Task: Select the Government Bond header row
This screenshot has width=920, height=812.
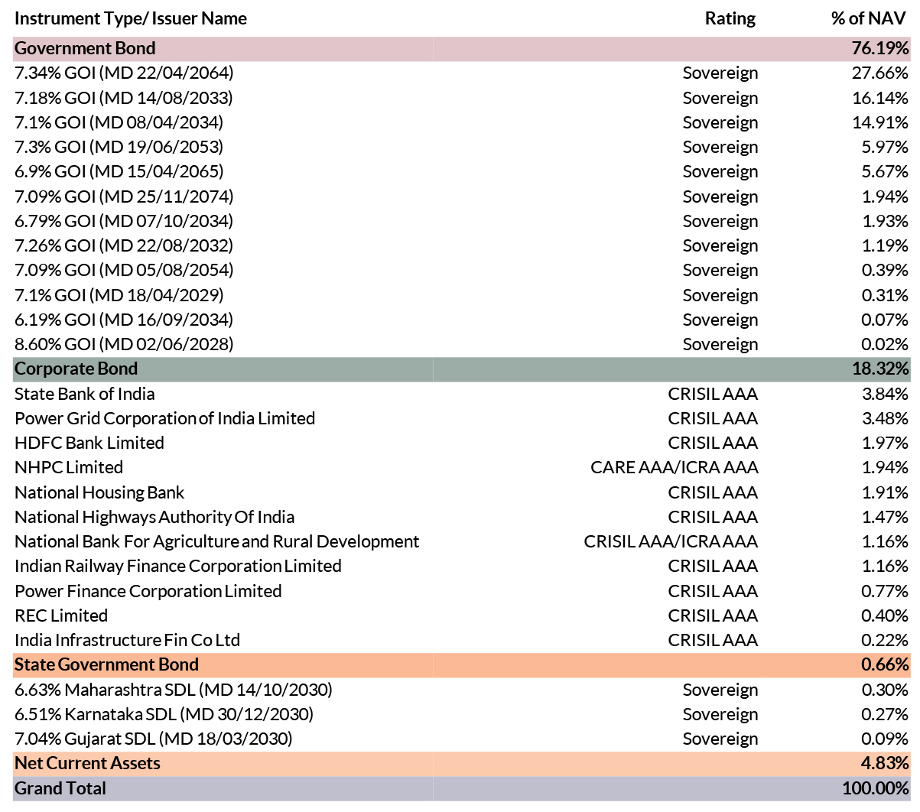Action: 461,49
